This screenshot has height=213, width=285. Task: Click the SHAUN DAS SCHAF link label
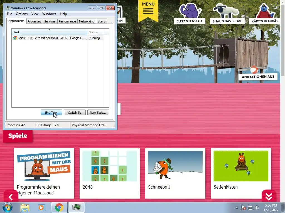[227, 21]
